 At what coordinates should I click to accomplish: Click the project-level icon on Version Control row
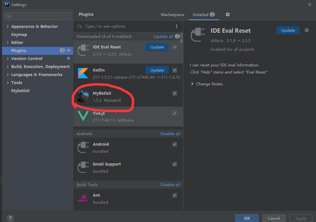point(68,59)
